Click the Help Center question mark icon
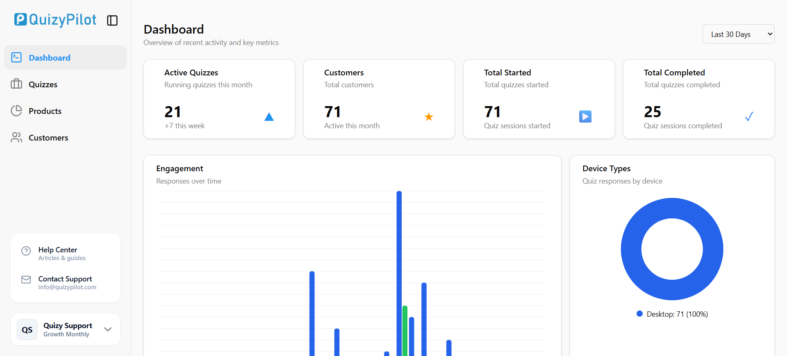Image resolution: width=787 pixels, height=356 pixels. (x=26, y=251)
